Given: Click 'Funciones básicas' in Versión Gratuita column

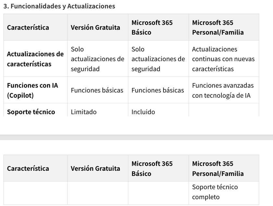Looking at the screenshot, I should pyautogui.click(x=97, y=90).
